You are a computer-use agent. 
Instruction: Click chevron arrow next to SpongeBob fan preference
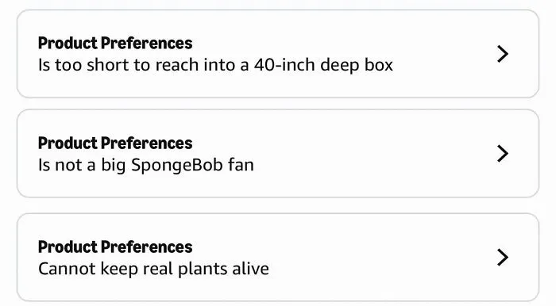click(503, 154)
